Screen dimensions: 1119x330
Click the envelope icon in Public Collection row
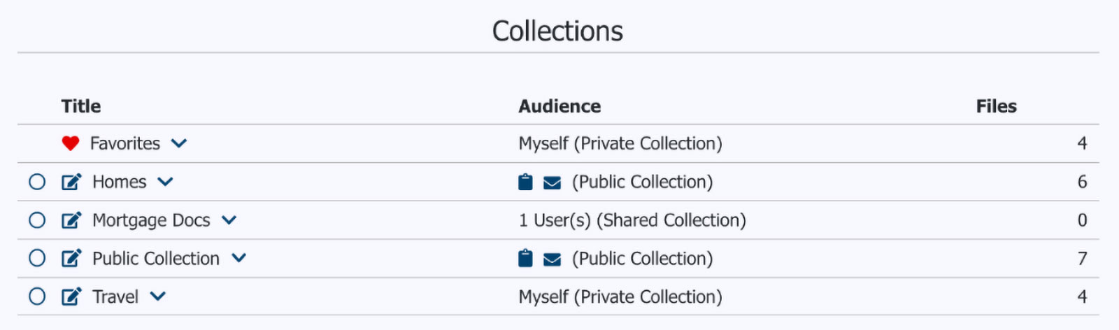coord(553,259)
